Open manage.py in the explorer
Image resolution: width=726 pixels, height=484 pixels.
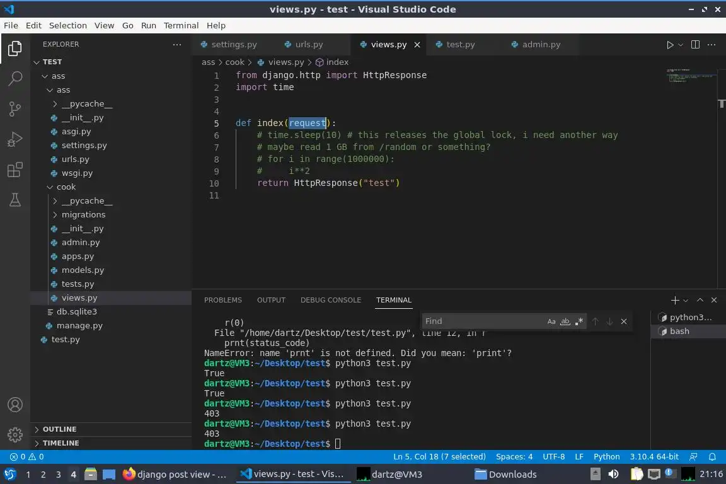click(x=79, y=326)
